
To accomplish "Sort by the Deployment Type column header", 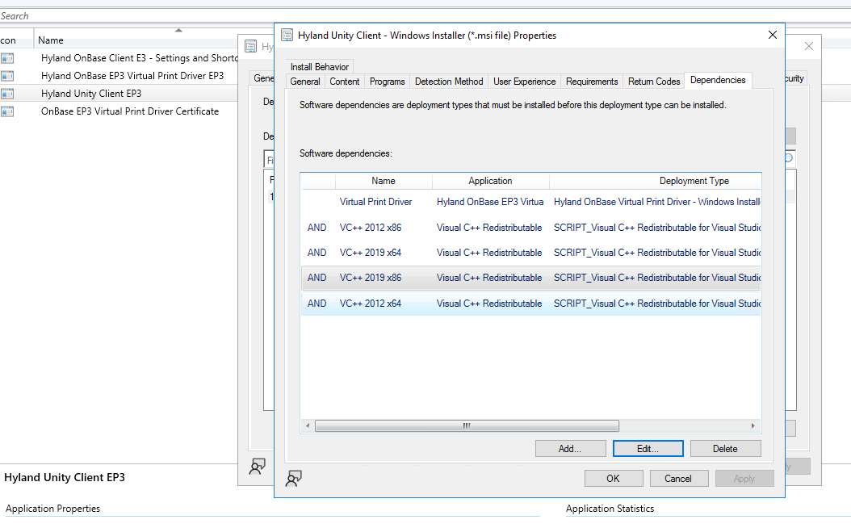I will 656,181.
